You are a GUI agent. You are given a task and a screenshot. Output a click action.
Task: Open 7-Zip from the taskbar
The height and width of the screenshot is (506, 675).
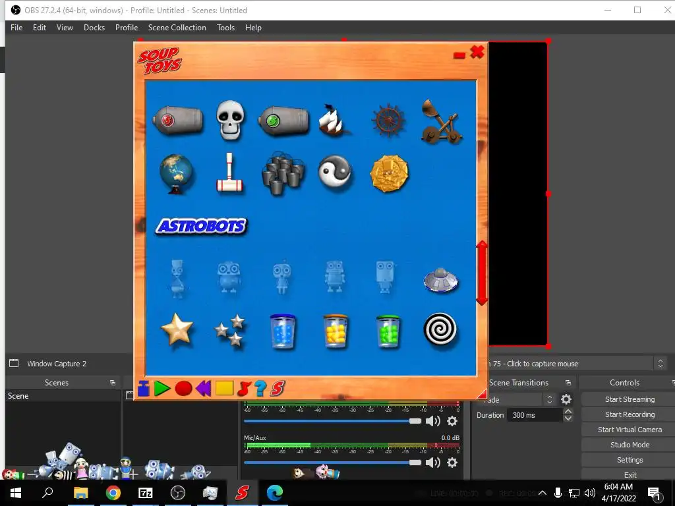coord(145,493)
